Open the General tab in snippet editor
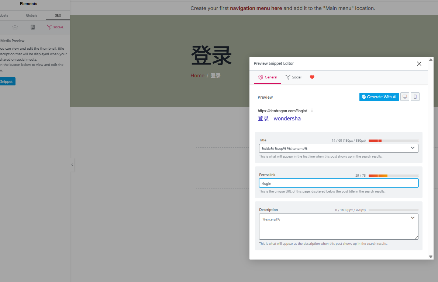The height and width of the screenshot is (282, 438). point(268,77)
